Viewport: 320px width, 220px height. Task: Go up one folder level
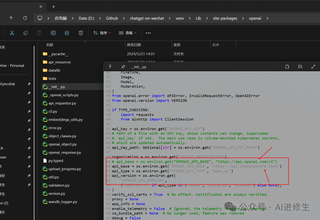(x=11, y=18)
